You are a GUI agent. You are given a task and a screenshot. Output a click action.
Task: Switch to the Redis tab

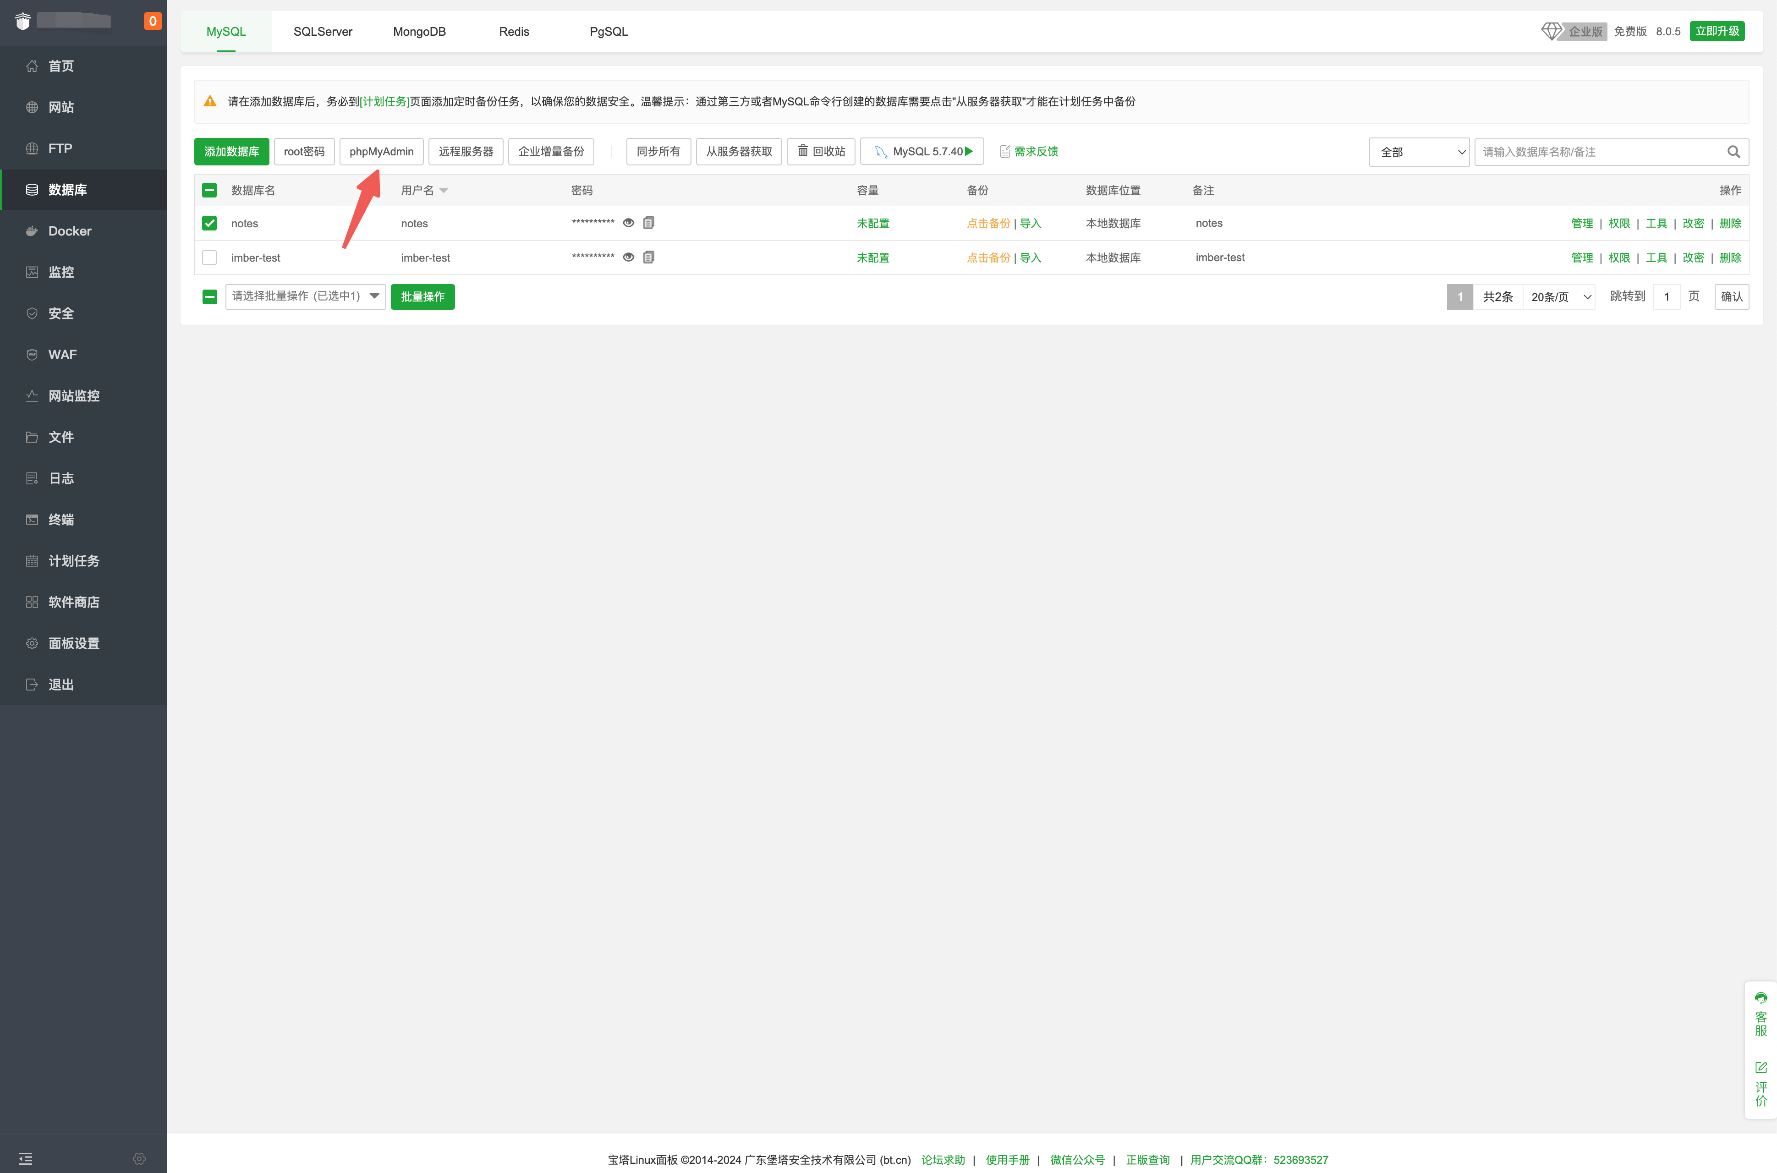(514, 32)
